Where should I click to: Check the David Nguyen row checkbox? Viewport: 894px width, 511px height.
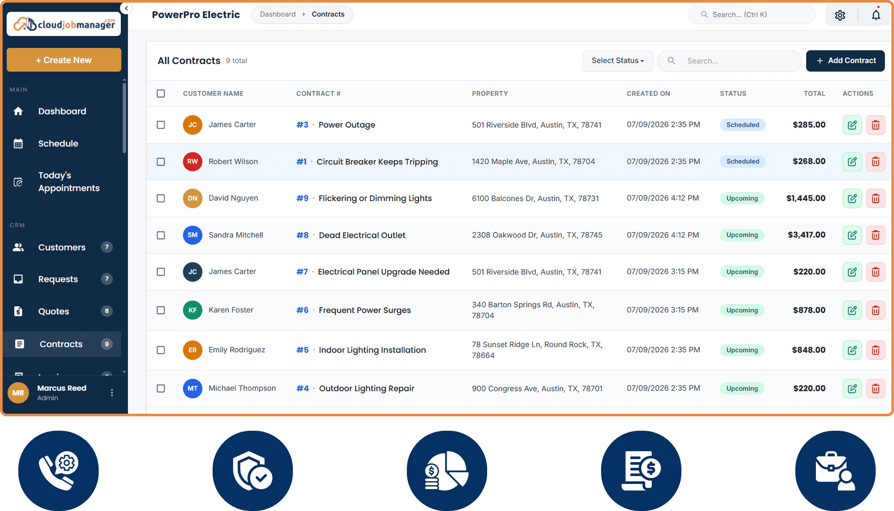[x=161, y=199]
